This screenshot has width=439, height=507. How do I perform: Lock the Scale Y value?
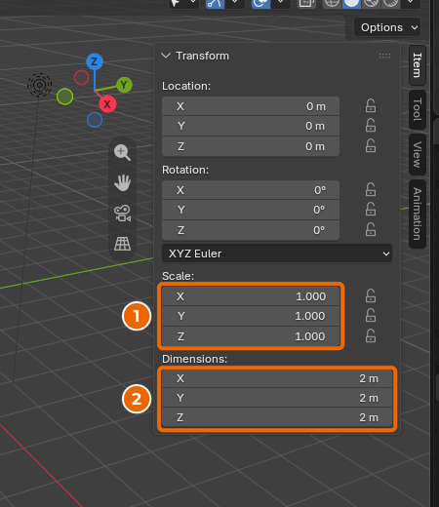(x=371, y=316)
